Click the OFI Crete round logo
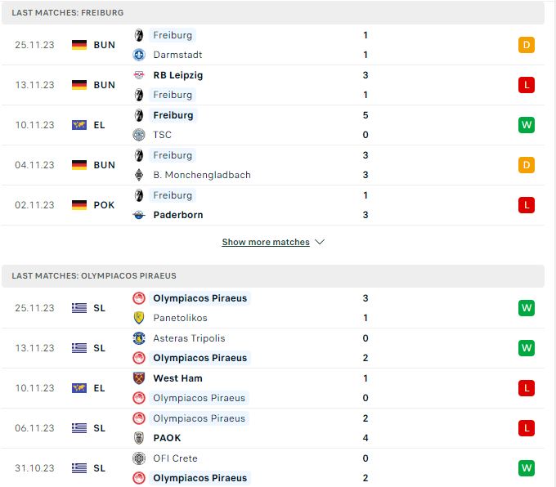Image resolution: width=556 pixels, height=487 pixels. [139, 458]
